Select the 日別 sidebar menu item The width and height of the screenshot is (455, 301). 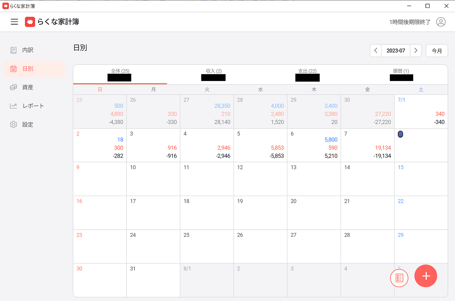(x=34, y=69)
